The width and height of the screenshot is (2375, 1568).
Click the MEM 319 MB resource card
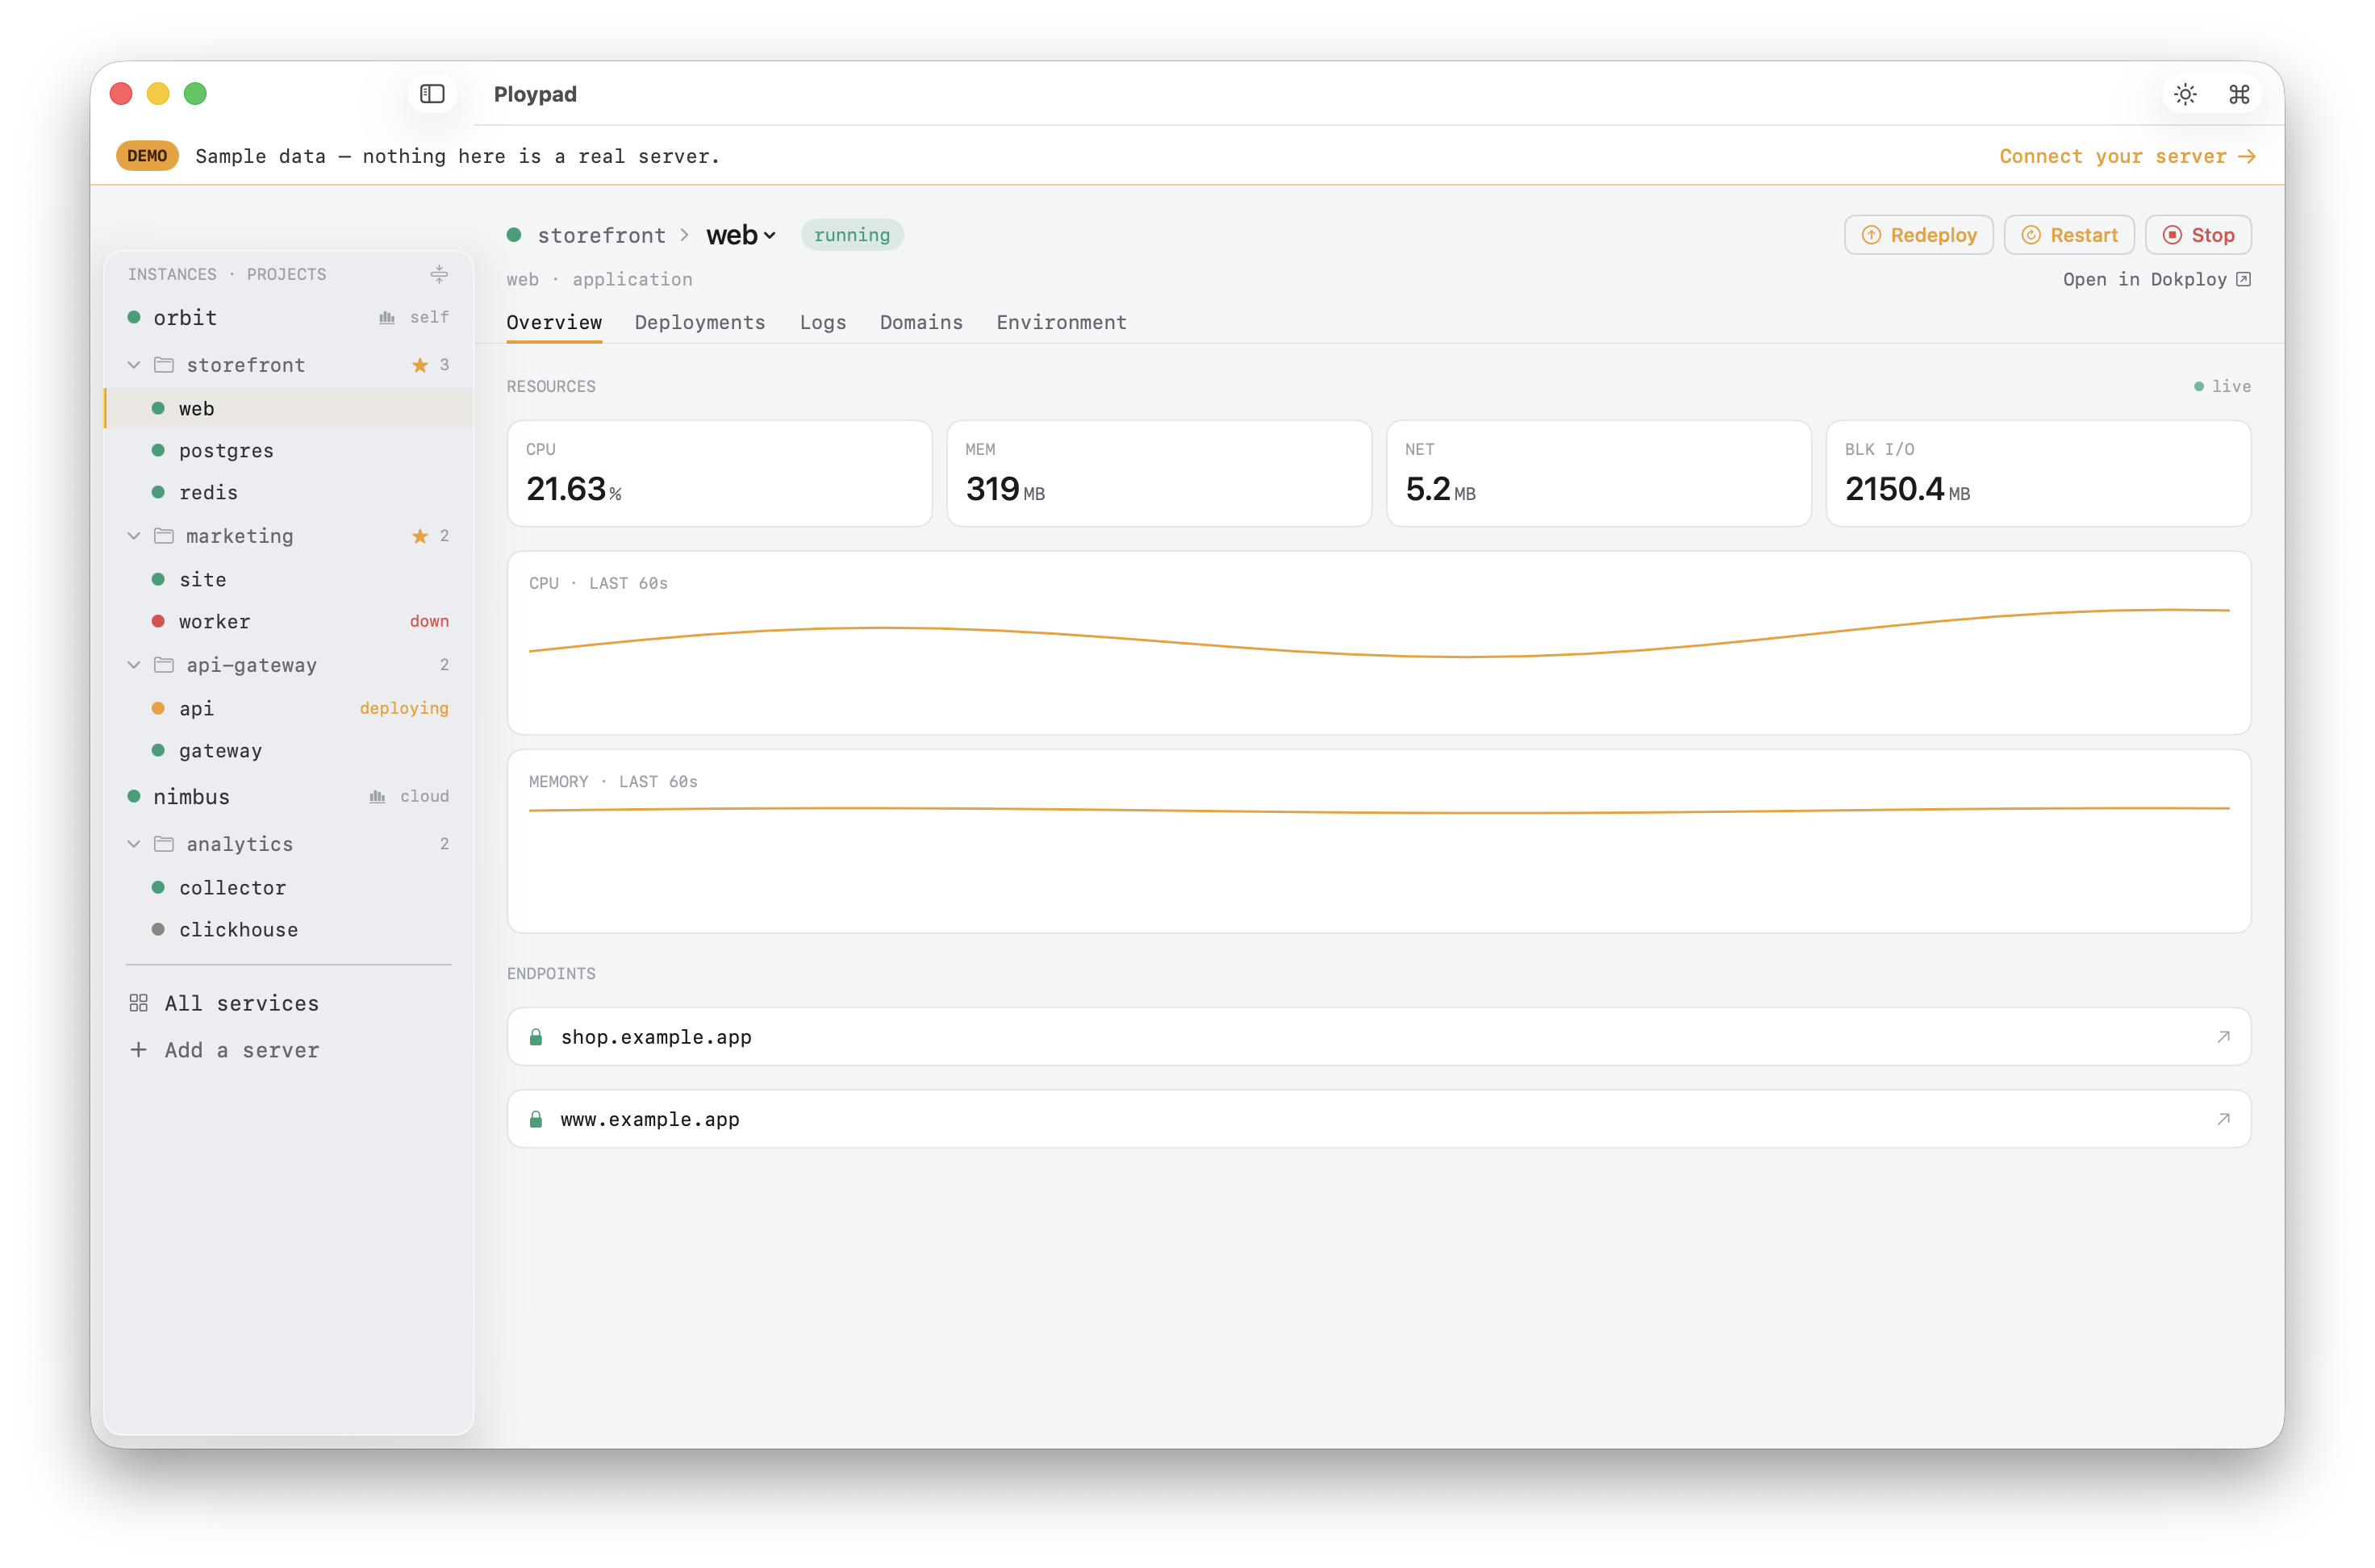[x=1159, y=473]
